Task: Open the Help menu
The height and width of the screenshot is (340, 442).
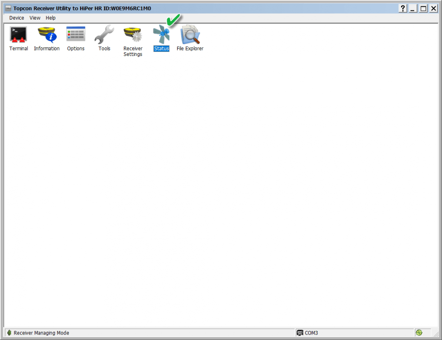Action: [x=51, y=18]
